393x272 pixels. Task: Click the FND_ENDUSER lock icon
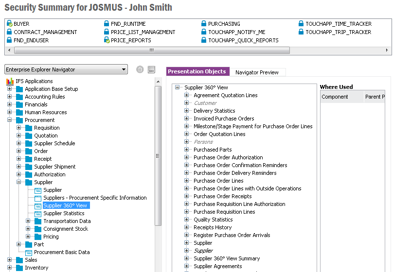[9, 40]
